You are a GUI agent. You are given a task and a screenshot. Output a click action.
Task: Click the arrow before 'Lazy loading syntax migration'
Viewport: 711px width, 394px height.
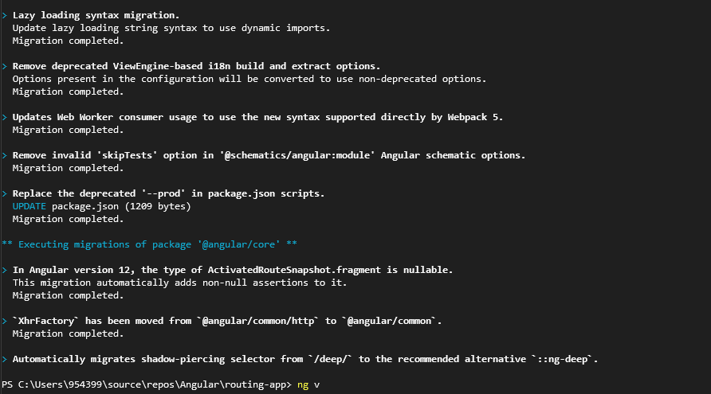(5, 15)
